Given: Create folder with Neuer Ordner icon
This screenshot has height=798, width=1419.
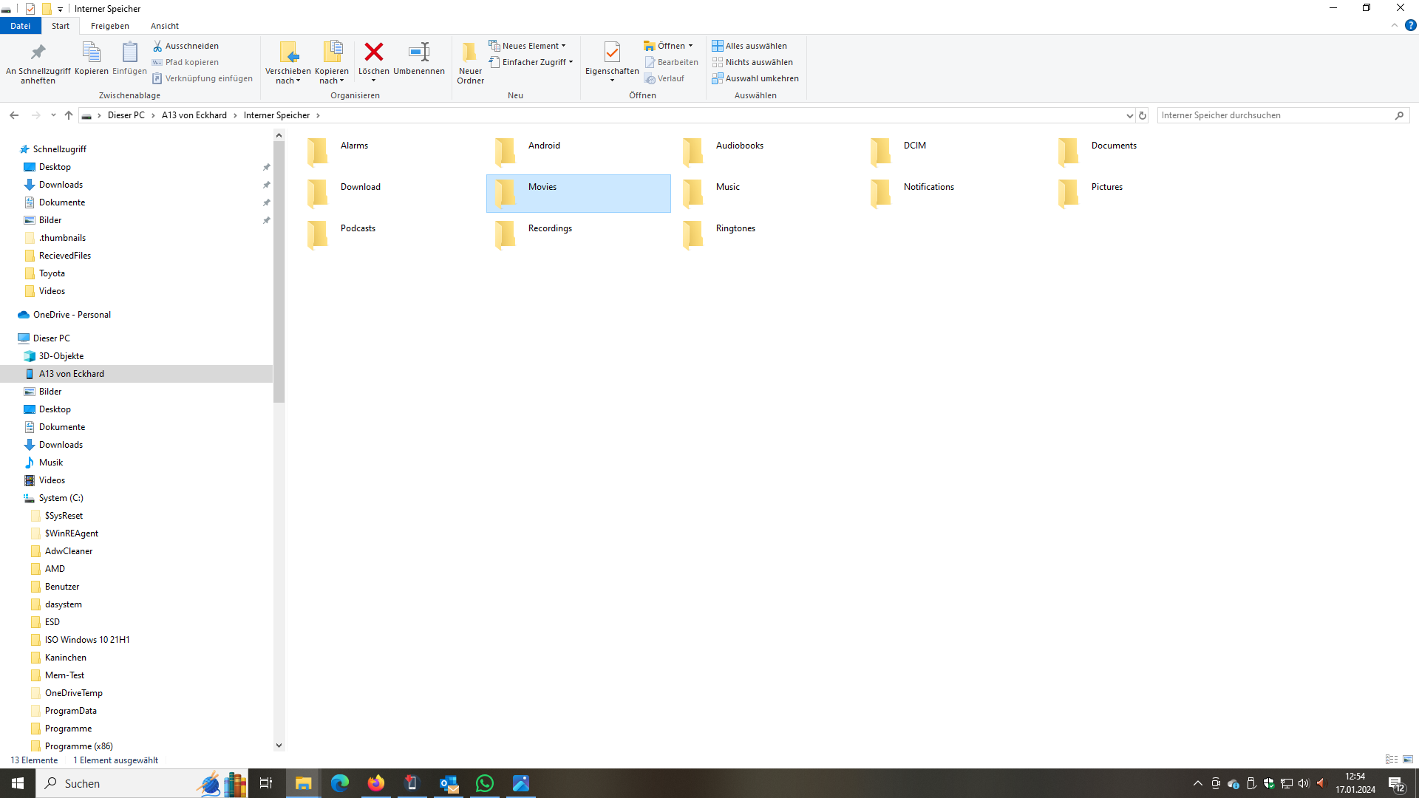Looking at the screenshot, I should point(470,53).
